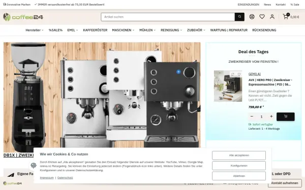Open DB1X | ZWEIK banner headline link
This screenshot has height=190, width=305.
coord(18,155)
